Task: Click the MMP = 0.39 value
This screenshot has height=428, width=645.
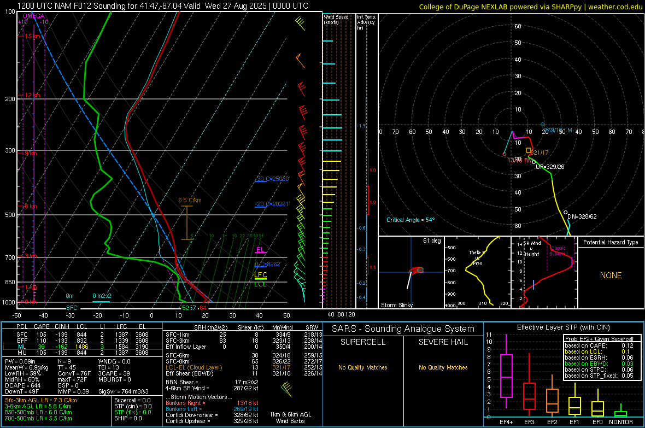Action: [74, 391]
